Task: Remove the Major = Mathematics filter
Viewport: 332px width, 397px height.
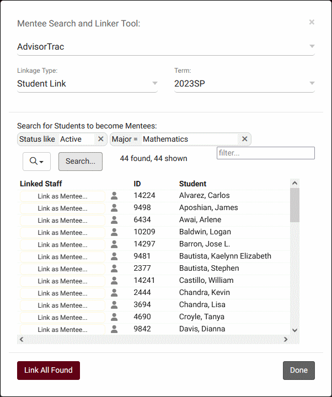Action: (245, 140)
